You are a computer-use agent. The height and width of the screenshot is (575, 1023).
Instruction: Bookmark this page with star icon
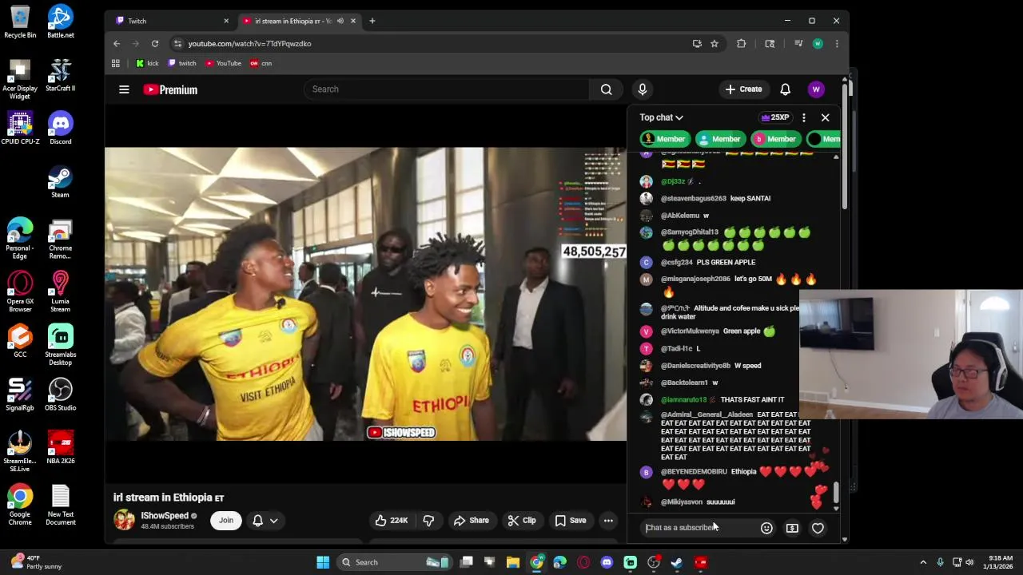coord(715,44)
